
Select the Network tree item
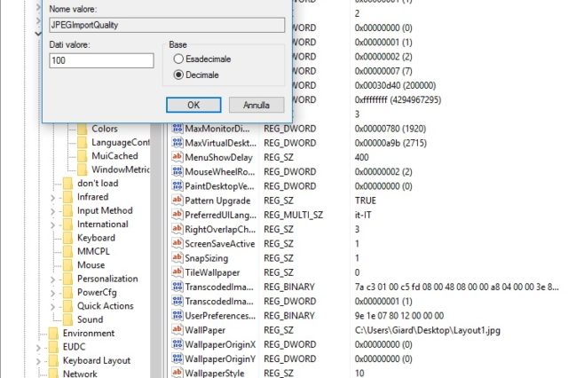click(x=80, y=374)
